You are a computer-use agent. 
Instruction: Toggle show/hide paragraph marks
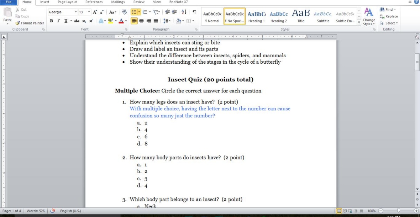[195, 12]
